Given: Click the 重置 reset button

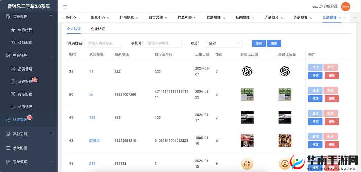Looking at the screenshot, I should tap(274, 43).
